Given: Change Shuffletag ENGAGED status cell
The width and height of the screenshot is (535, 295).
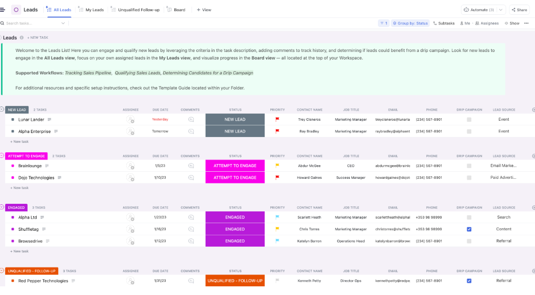Looking at the screenshot, I should 235,229.
